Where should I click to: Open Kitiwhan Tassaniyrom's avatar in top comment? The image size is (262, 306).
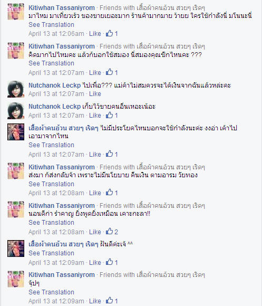pyautogui.click(x=16, y=12)
